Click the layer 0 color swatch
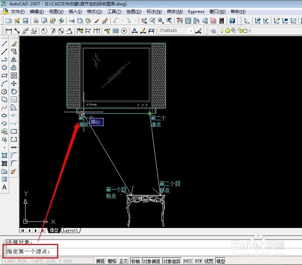 [245, 31]
